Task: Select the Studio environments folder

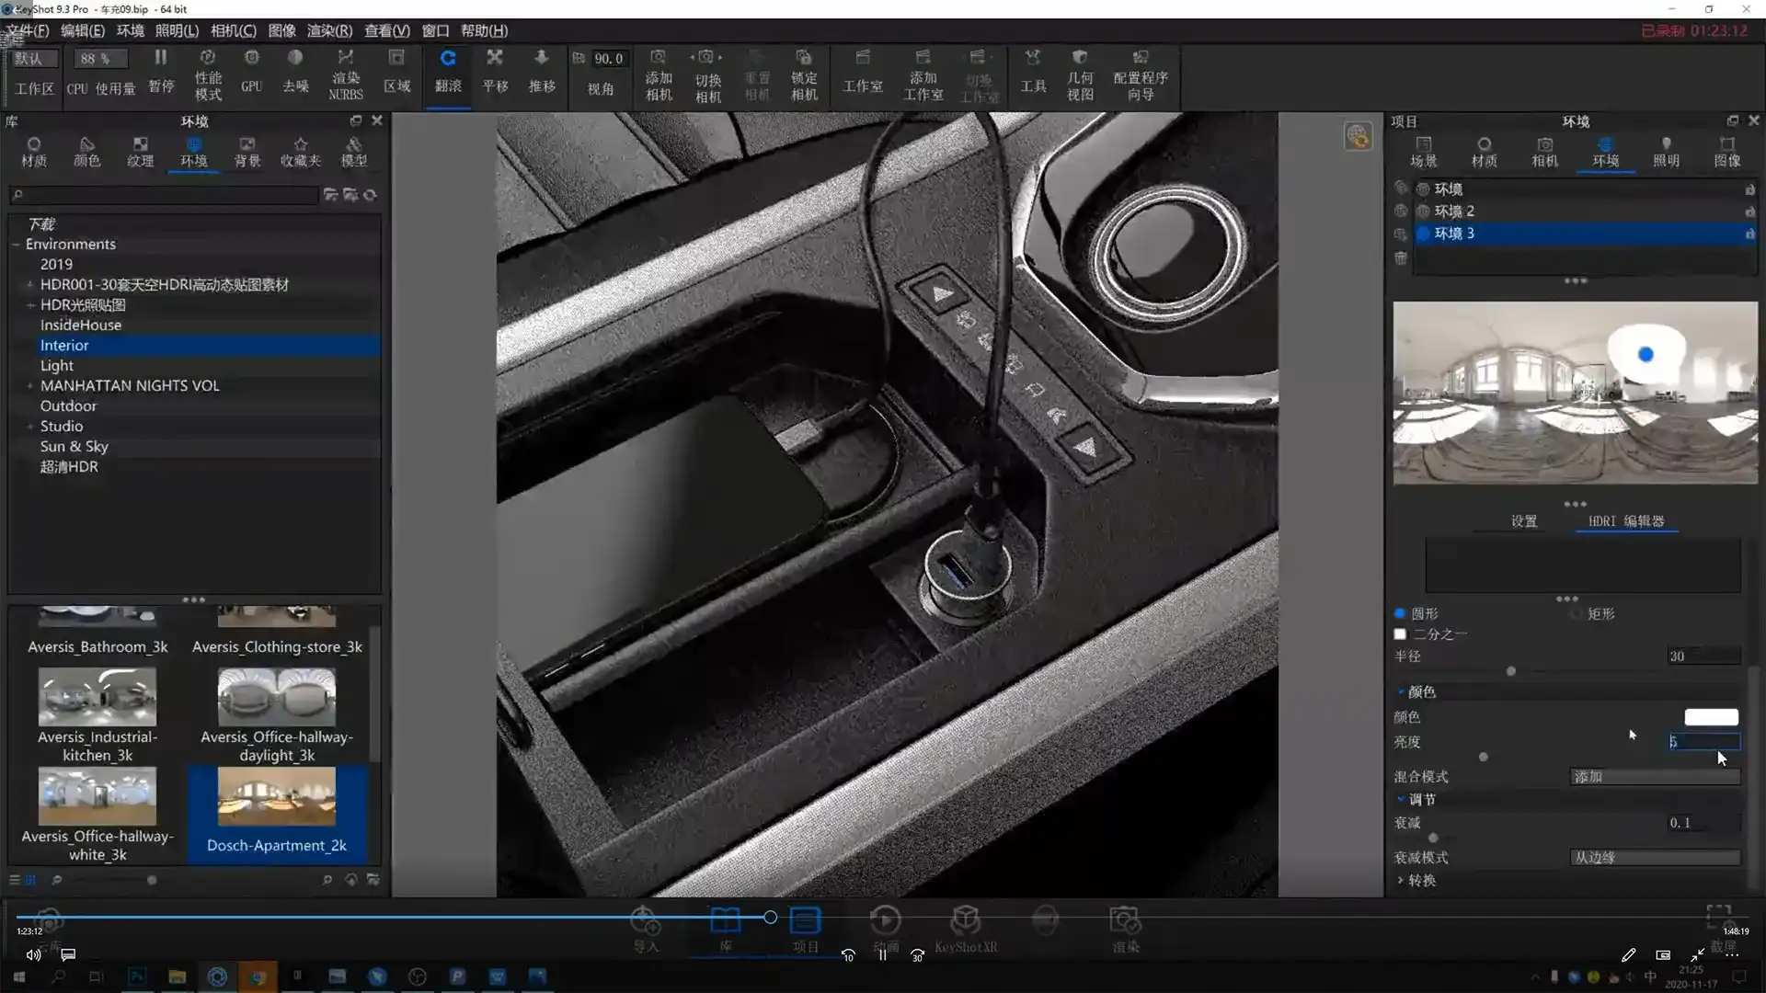Action: 62,427
